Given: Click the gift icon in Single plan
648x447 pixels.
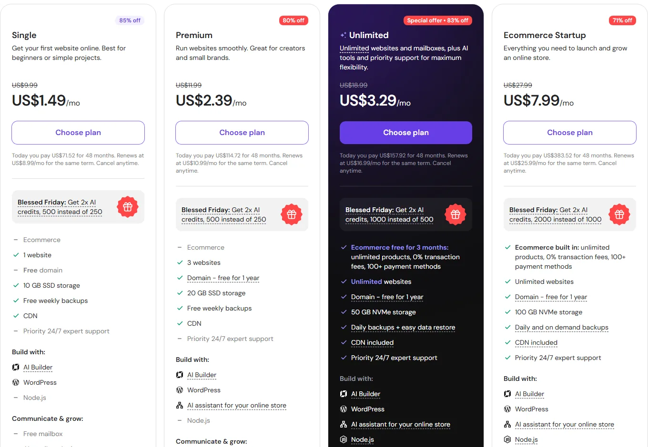Looking at the screenshot, I should tap(128, 207).
